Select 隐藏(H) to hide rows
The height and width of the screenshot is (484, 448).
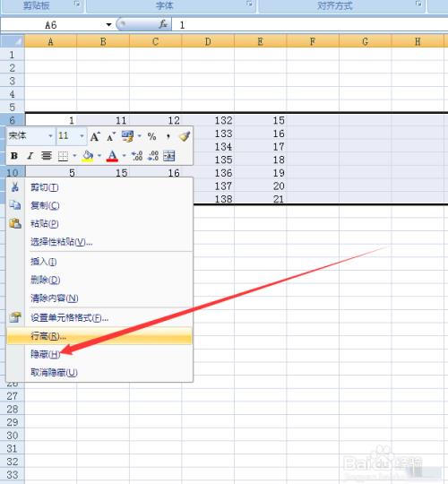99,354
